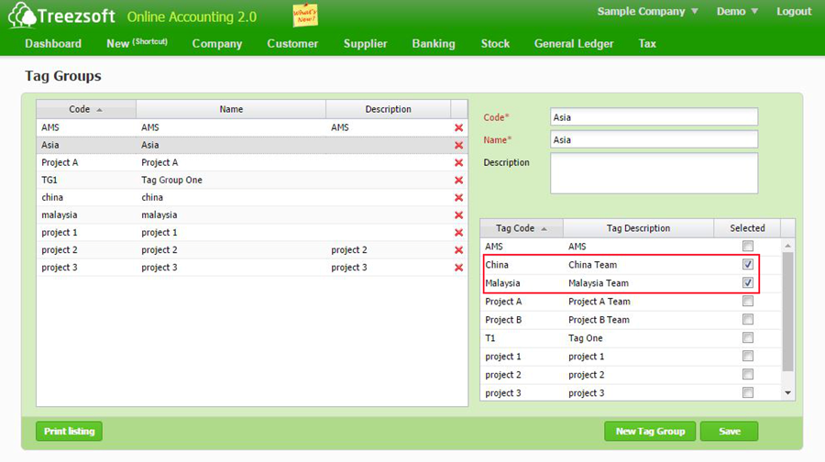Go to the Dashboard menu
The image size is (825, 462).
pyautogui.click(x=53, y=44)
